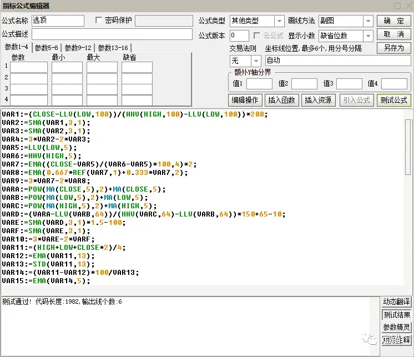Viewport: 414px width, 357px height.
Task: Click the code line starting with VAR1:=
Action: (x=135, y=114)
